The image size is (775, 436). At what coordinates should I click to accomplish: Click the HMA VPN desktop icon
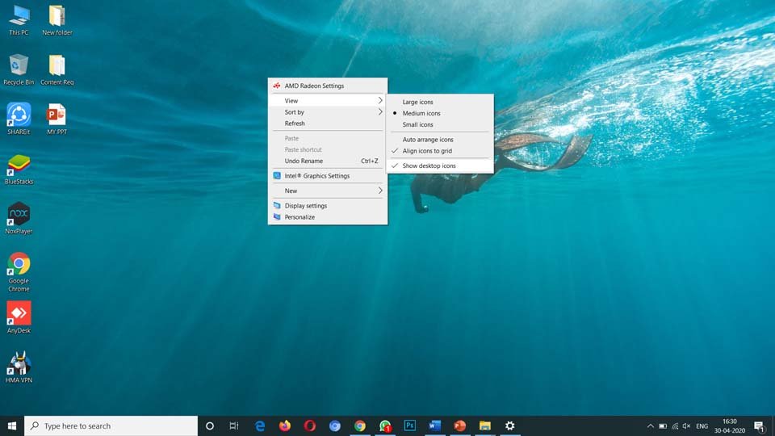(x=19, y=363)
